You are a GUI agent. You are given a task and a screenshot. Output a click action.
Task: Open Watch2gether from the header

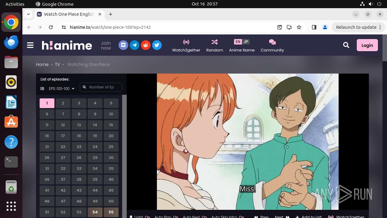[x=186, y=45]
